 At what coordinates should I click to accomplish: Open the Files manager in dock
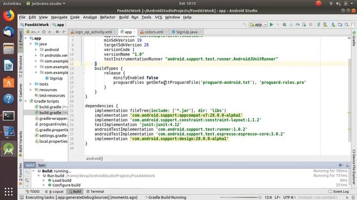point(9,48)
